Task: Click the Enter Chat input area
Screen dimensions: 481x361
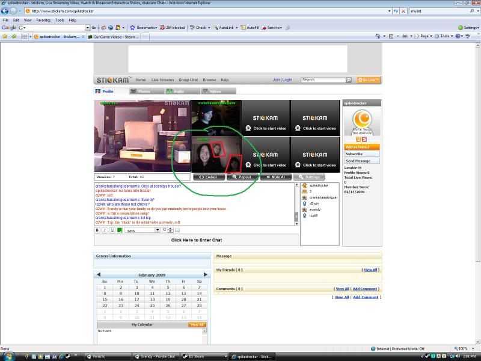Action: 196,240
